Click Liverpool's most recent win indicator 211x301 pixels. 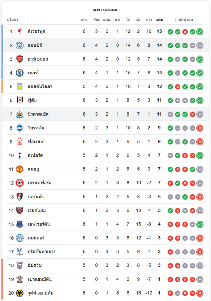coord(200,32)
